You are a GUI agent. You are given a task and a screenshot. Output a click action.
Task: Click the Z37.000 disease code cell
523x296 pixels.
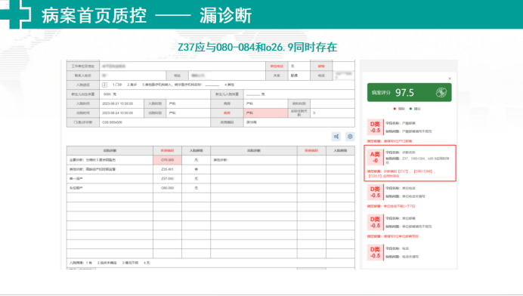coord(168,179)
